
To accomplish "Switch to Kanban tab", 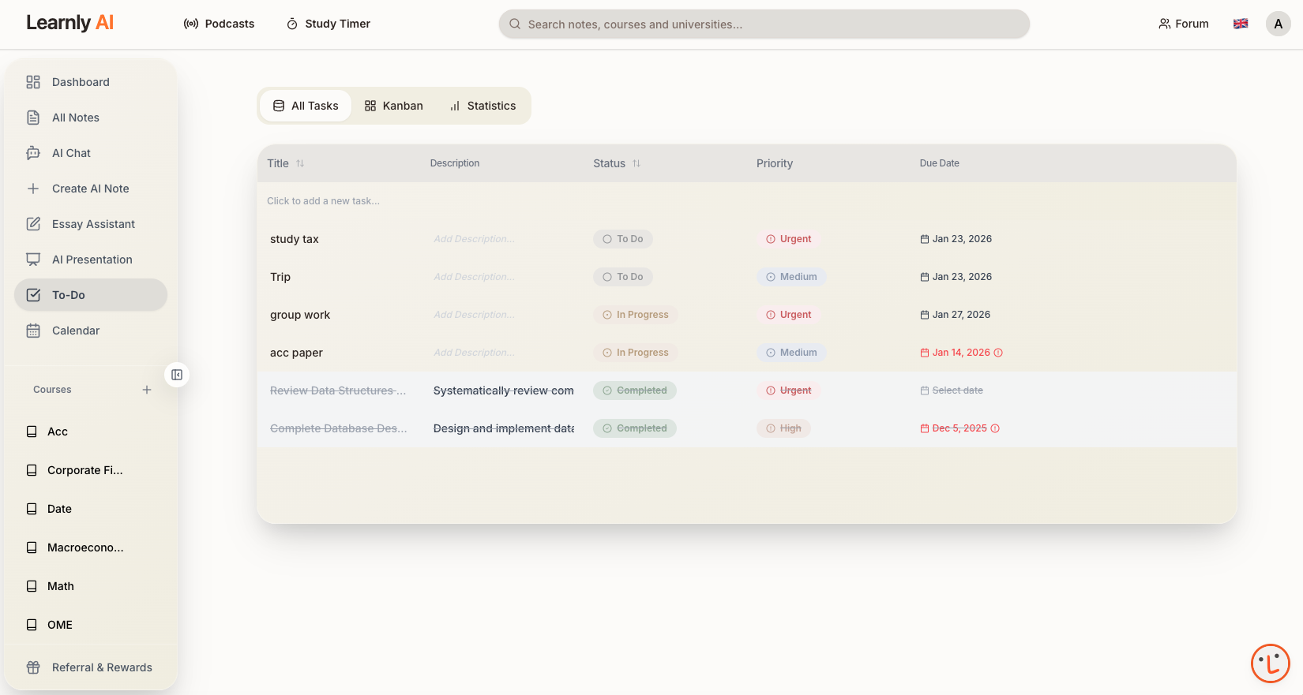I will tap(393, 106).
